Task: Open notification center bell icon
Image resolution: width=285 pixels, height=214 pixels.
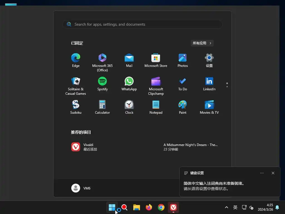Action: 277,207
